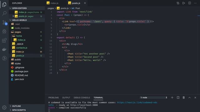Screen dimensions: 200x112
Task: Open the Extensions view
Action: [4, 40]
